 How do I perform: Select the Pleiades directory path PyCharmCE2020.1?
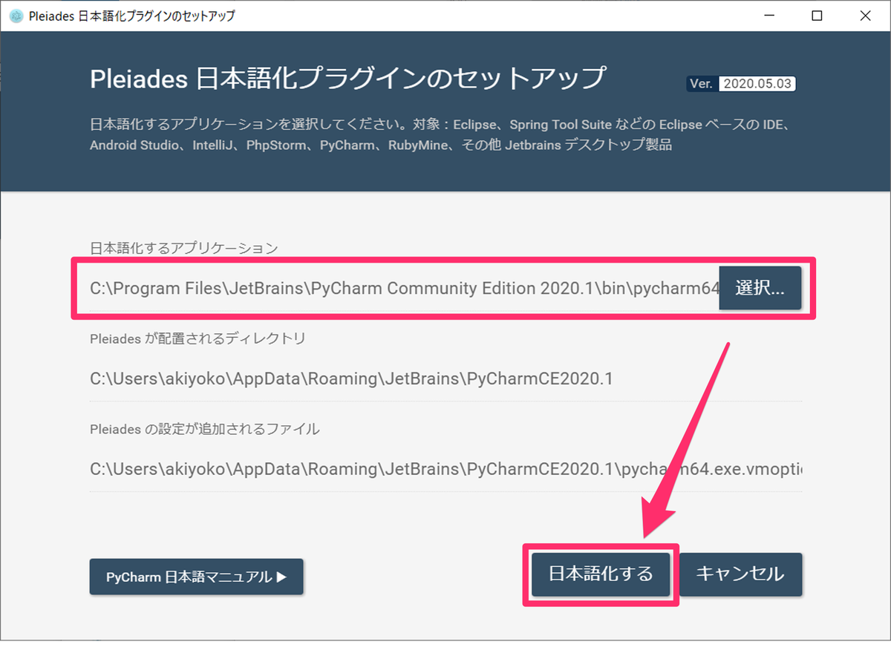[x=351, y=379]
